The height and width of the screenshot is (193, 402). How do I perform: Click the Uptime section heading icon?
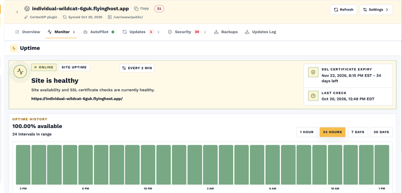coord(14,48)
